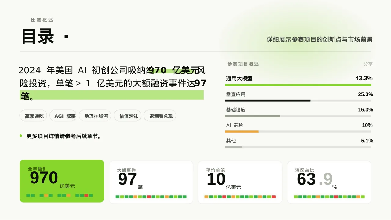Click the highlighted 970 亿美元 in the paragraph
Image resolution: width=391 pixels, height=220 pixels.
coord(173,71)
